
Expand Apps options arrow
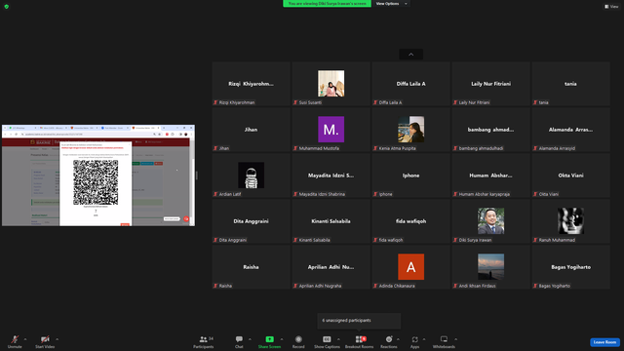click(x=424, y=339)
